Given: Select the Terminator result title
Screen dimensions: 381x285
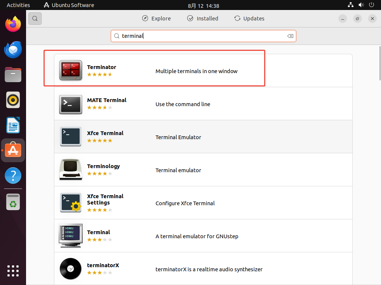Looking at the screenshot, I should tap(102, 67).
